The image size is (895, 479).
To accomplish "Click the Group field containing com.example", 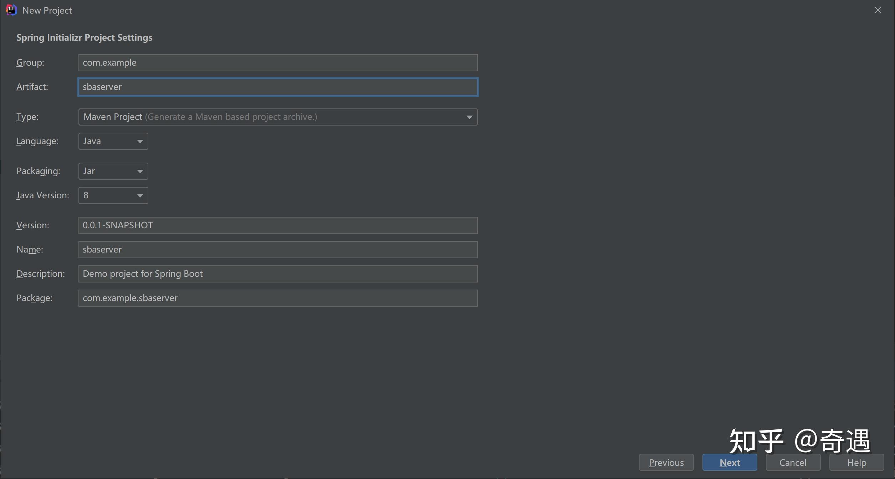I will tap(277, 62).
